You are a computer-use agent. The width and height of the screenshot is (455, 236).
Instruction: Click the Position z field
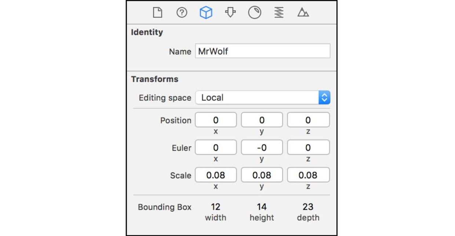[308, 120]
